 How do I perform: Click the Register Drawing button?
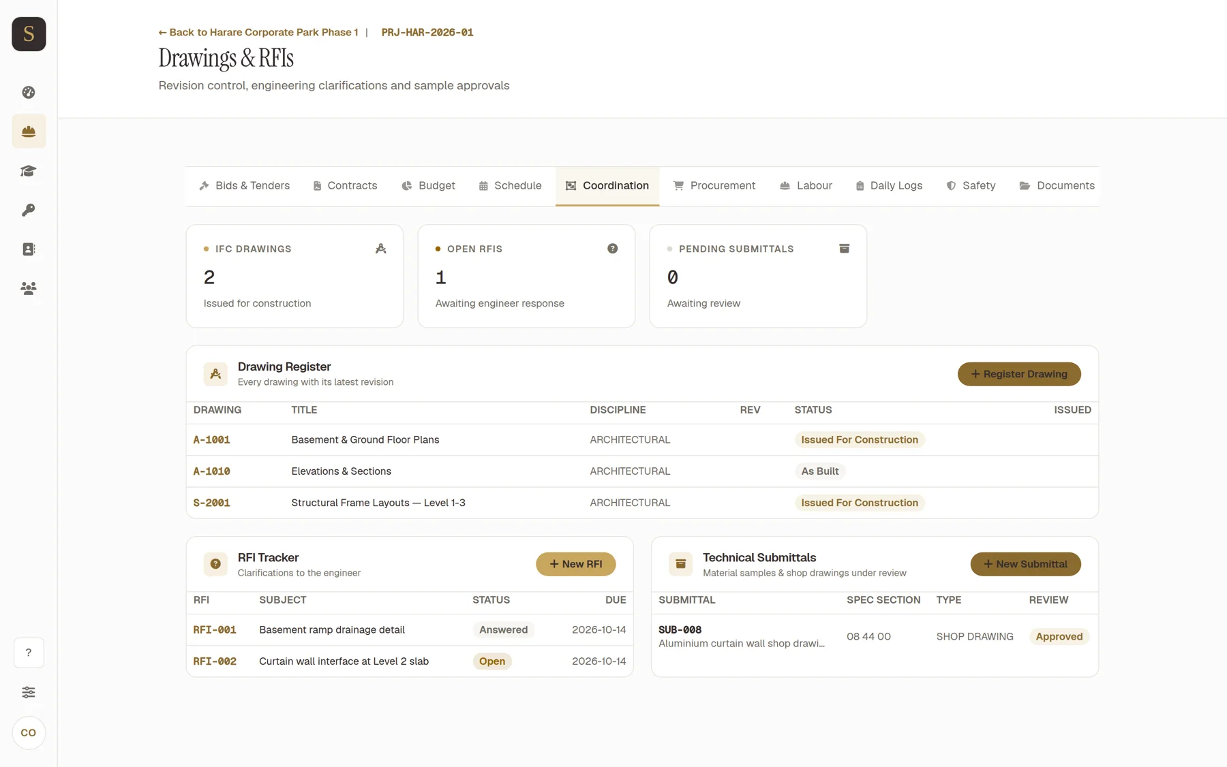coord(1019,374)
